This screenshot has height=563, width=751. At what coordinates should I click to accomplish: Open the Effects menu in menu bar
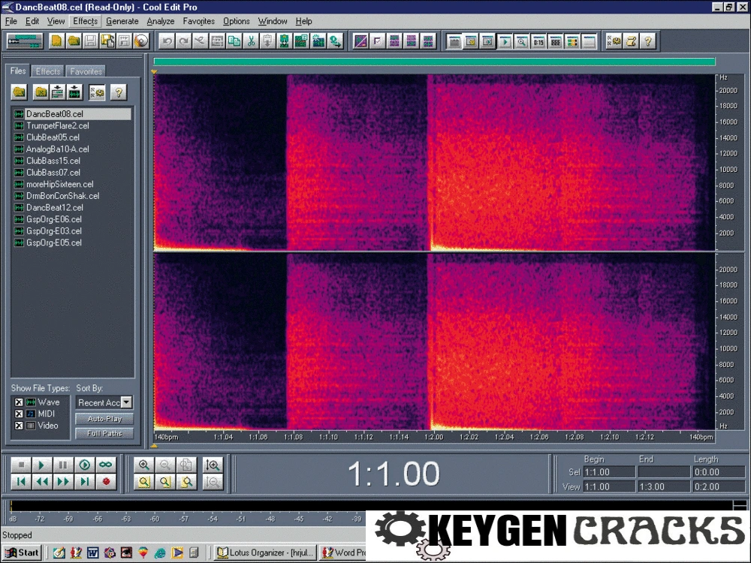pos(85,21)
